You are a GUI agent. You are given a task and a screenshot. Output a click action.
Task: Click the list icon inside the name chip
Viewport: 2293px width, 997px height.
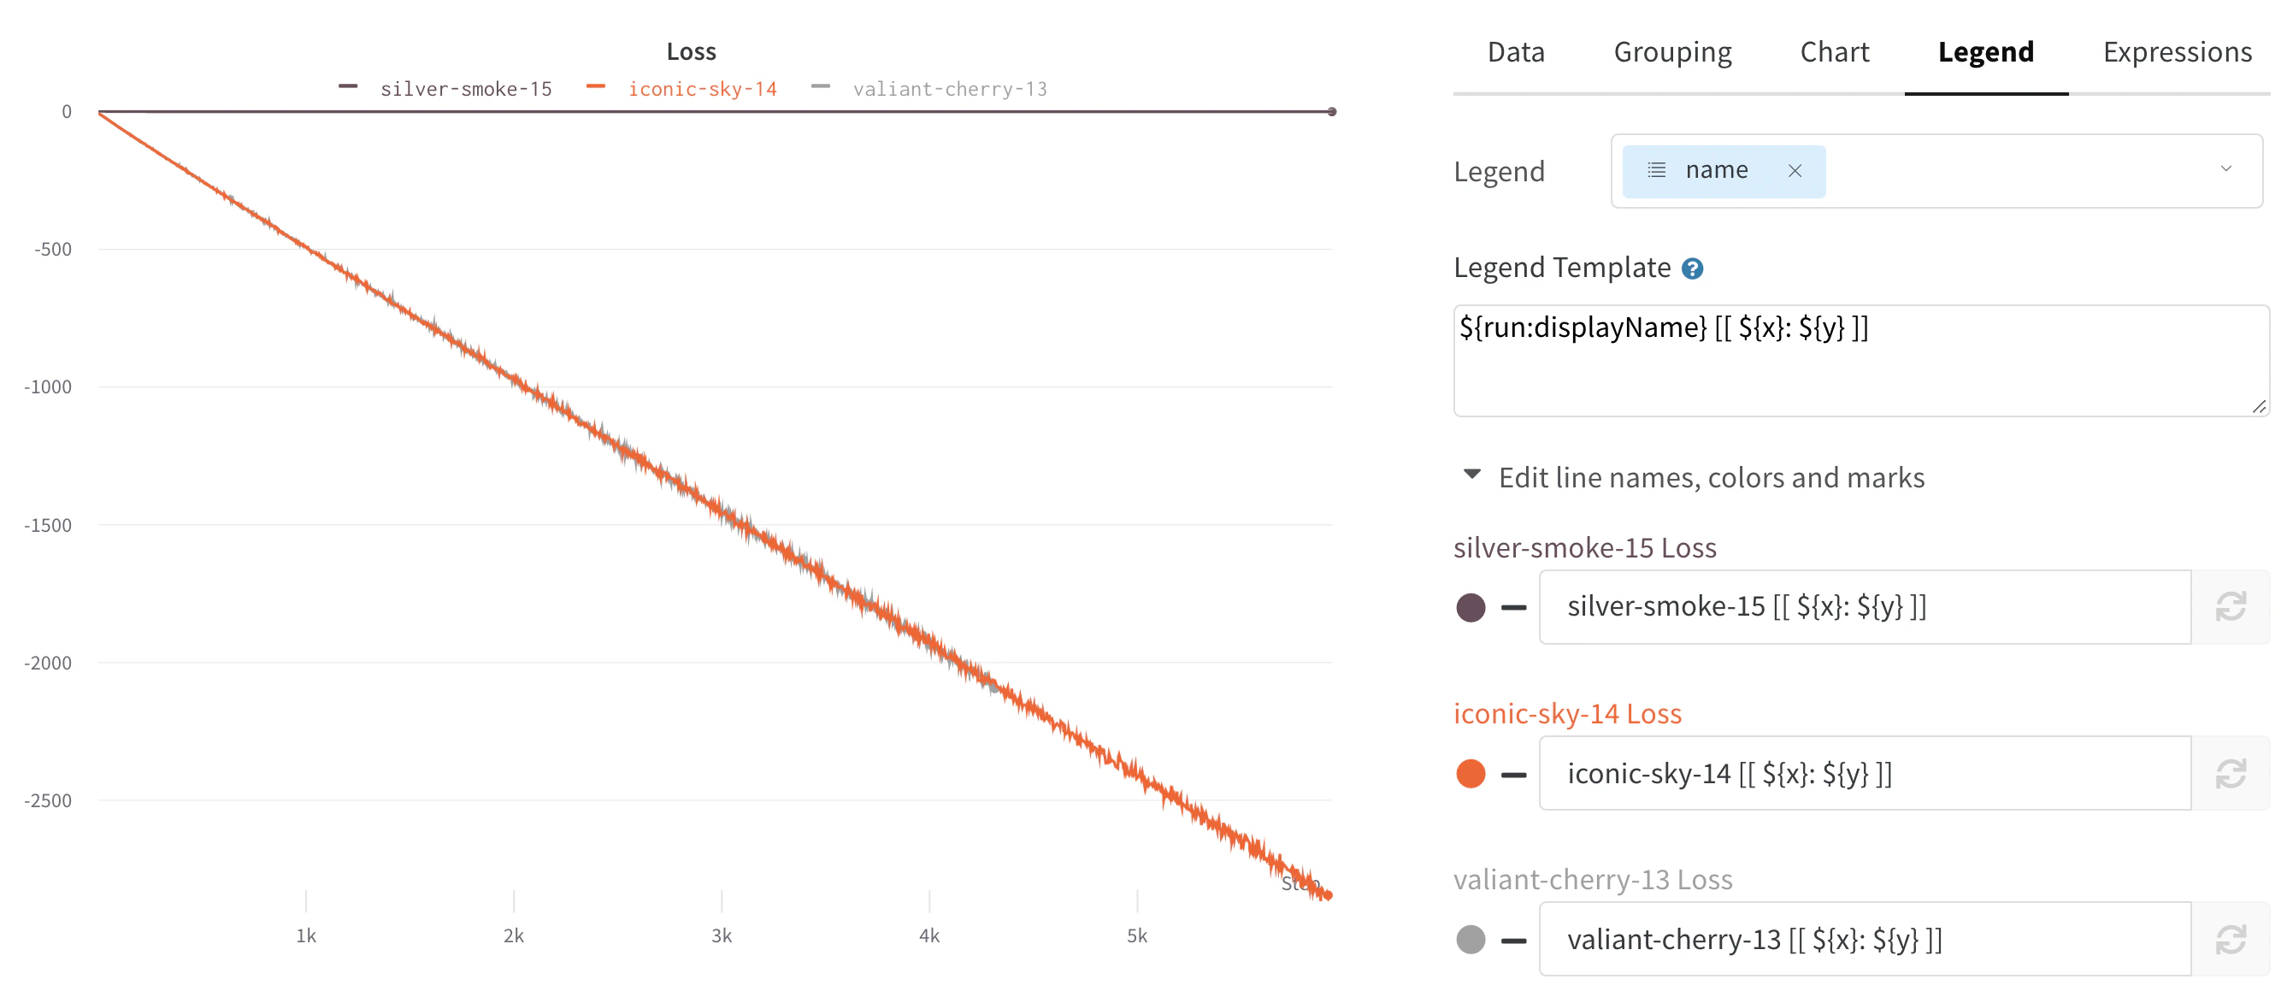click(x=1657, y=170)
